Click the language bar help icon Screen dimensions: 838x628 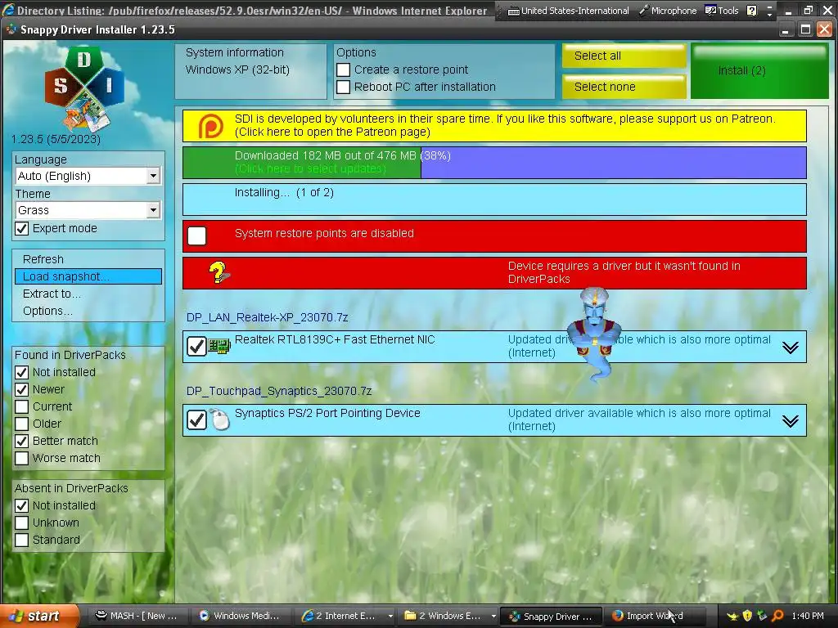(x=752, y=11)
